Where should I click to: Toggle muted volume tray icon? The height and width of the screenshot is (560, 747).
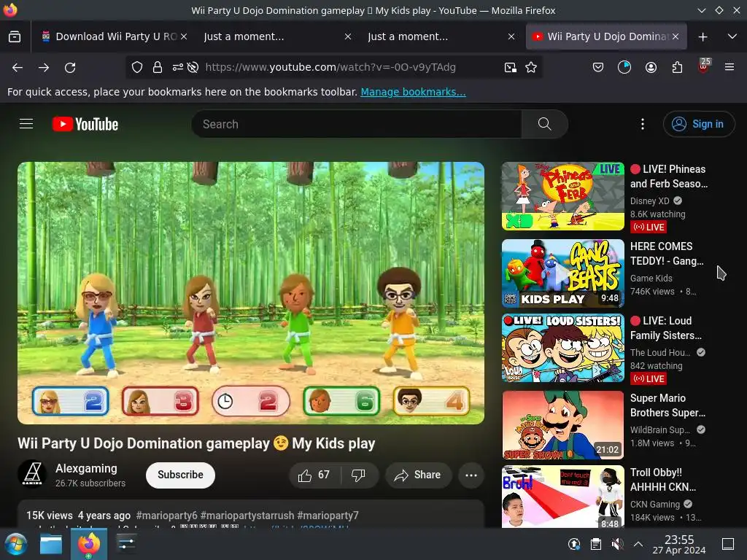coord(617,544)
